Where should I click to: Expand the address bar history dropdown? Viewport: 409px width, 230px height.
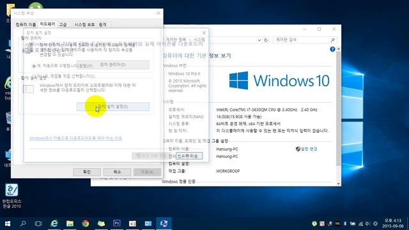(259, 40)
